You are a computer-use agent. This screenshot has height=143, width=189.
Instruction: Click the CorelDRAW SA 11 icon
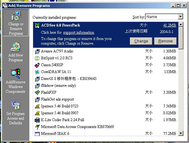(x=37, y=72)
